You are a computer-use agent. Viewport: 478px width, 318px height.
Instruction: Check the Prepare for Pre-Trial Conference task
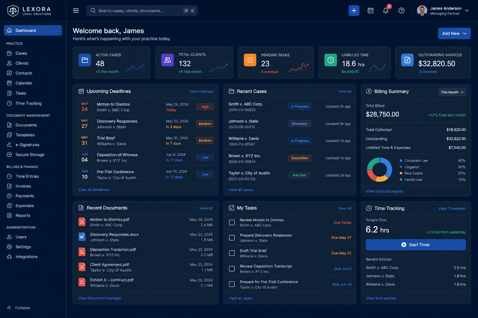[x=232, y=284]
